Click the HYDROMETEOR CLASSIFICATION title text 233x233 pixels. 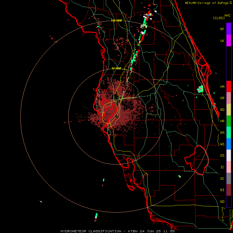91,231
